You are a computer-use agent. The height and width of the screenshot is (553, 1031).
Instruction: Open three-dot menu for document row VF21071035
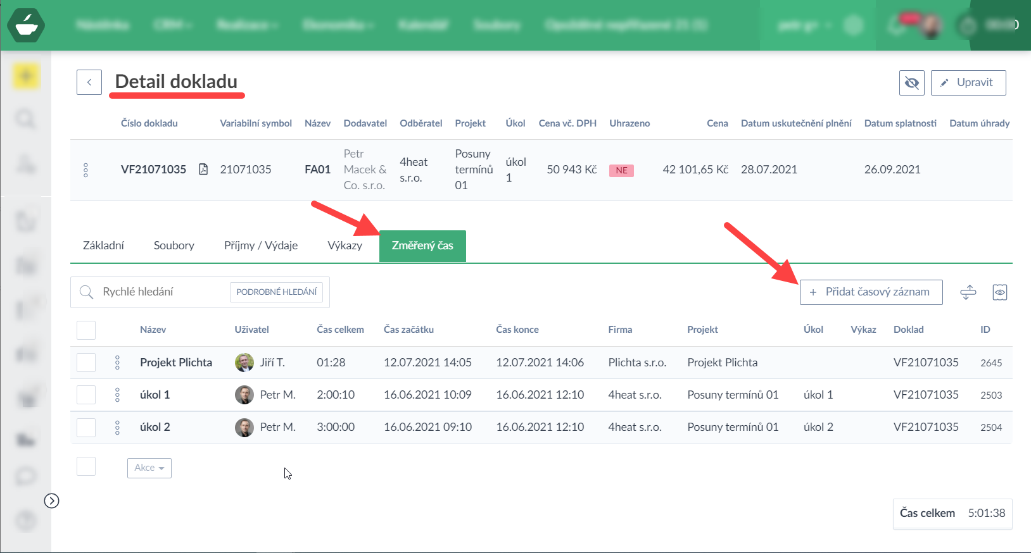86,170
